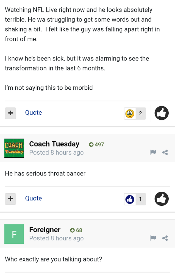Like the first post with thumbs-up
This screenshot has height=275, width=175.
(x=162, y=113)
